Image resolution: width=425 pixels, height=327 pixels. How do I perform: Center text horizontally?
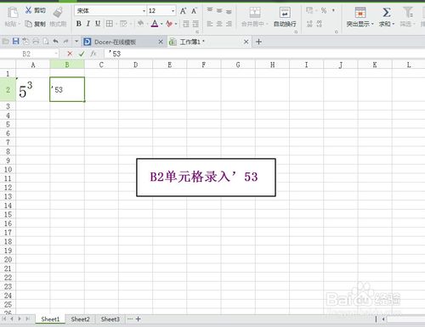click(219, 24)
